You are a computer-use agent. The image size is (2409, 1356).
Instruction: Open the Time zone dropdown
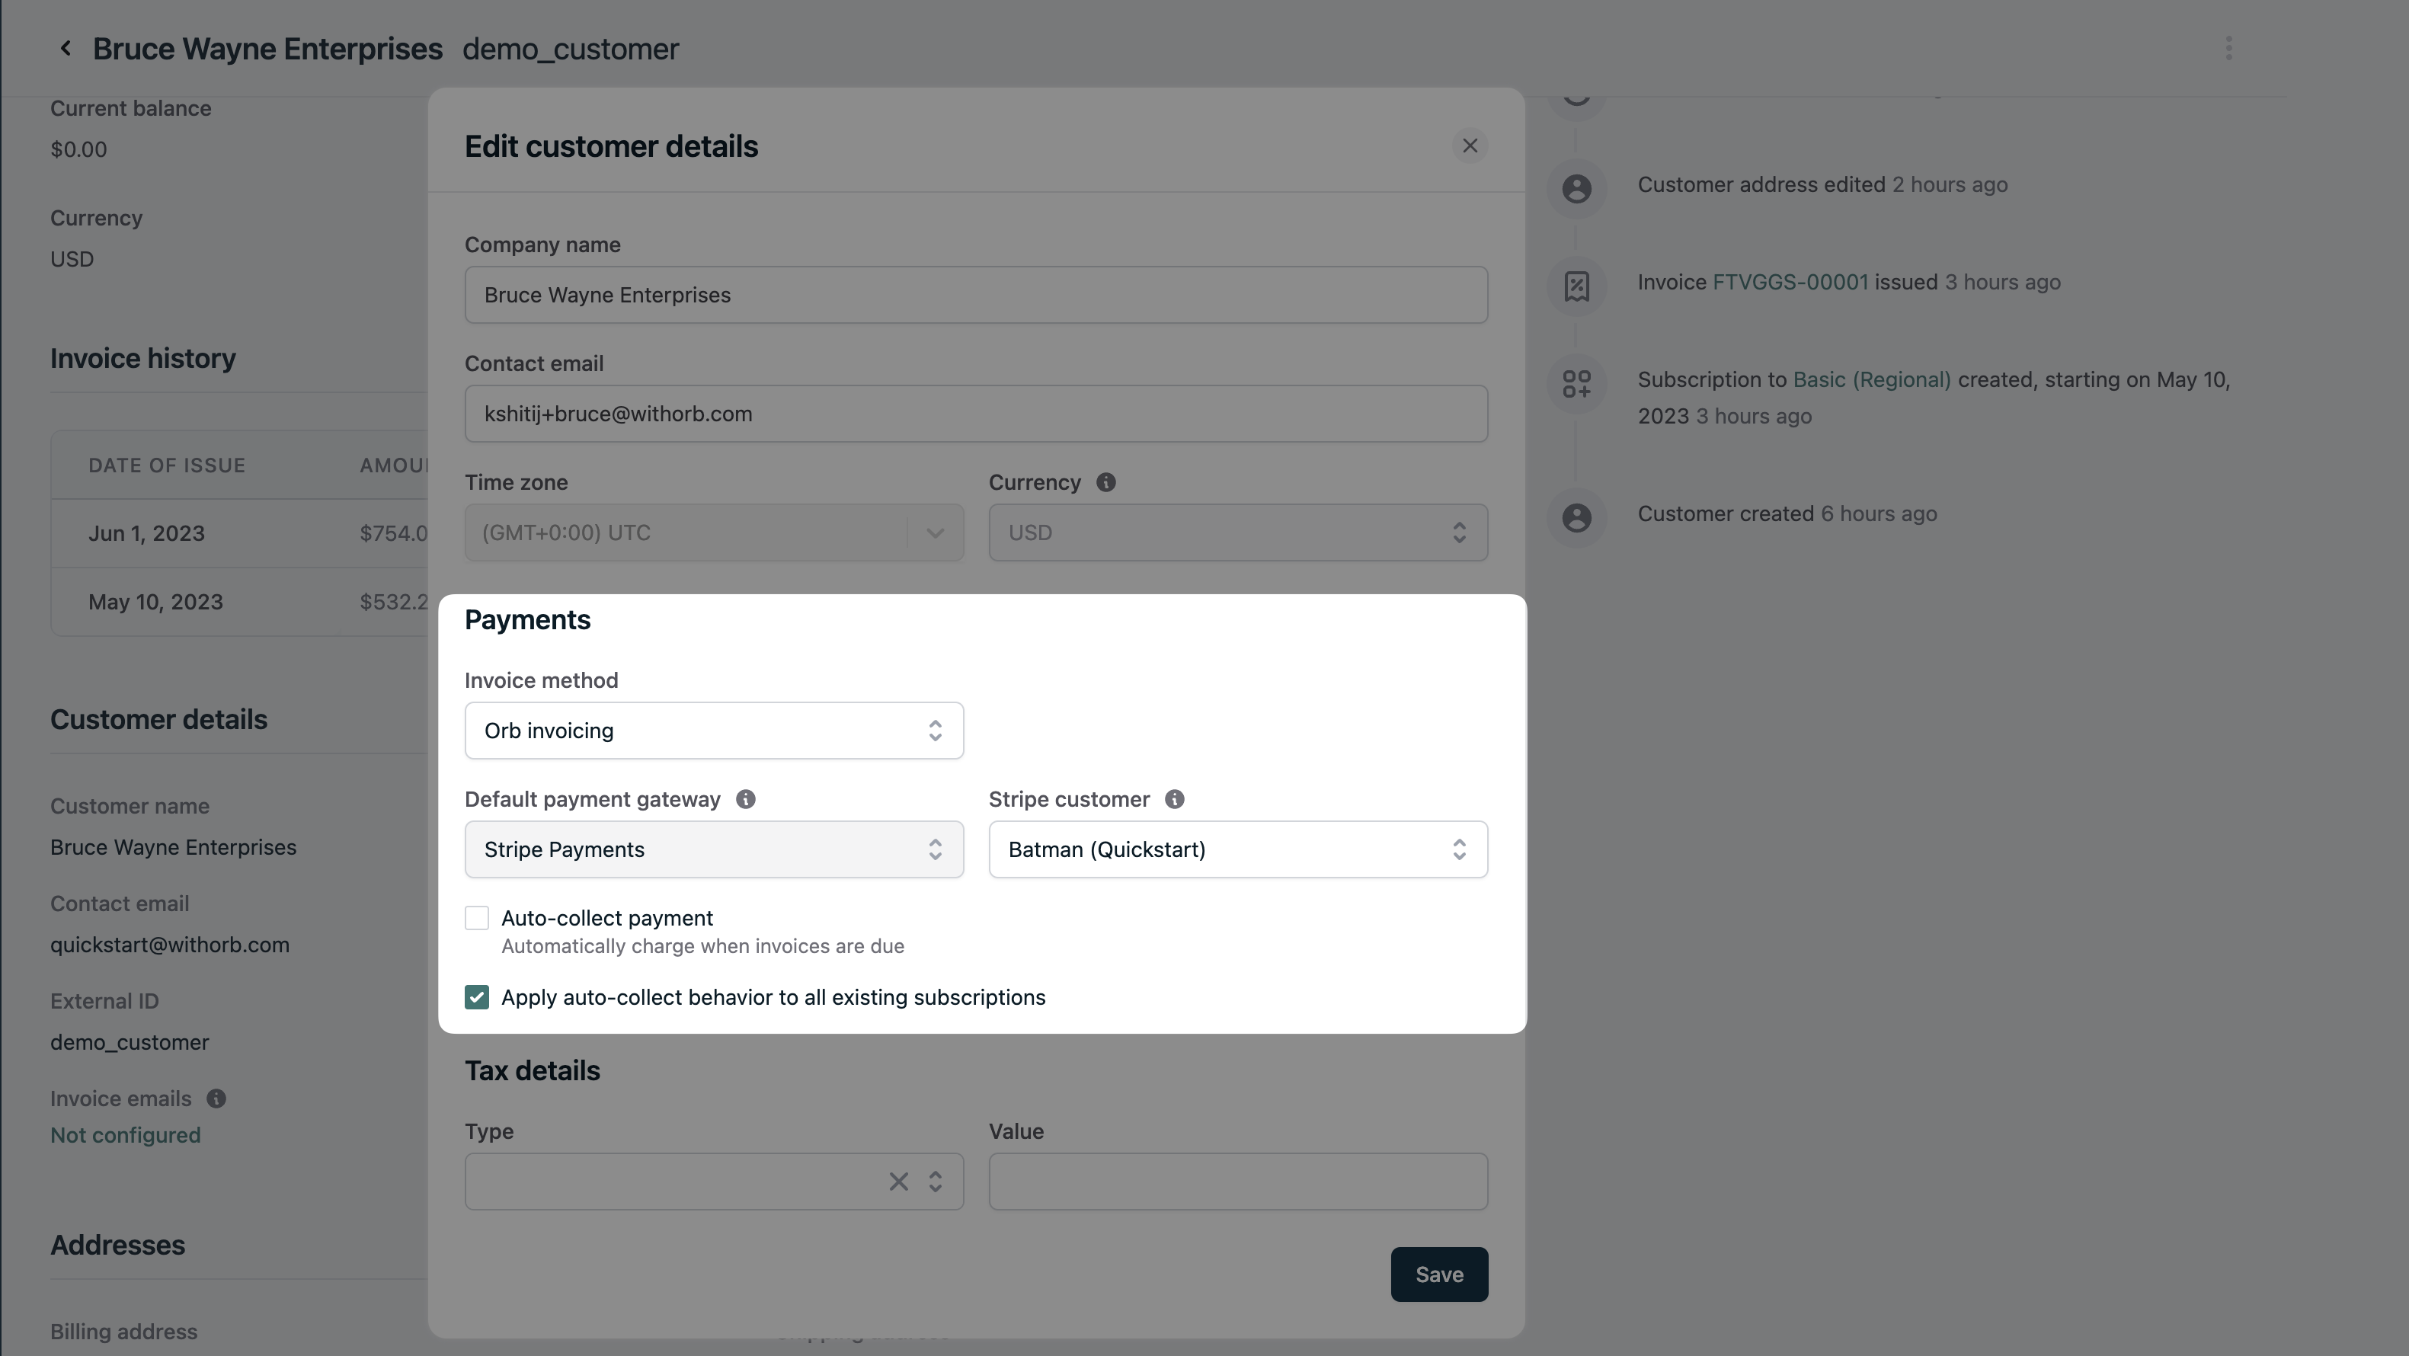click(714, 533)
